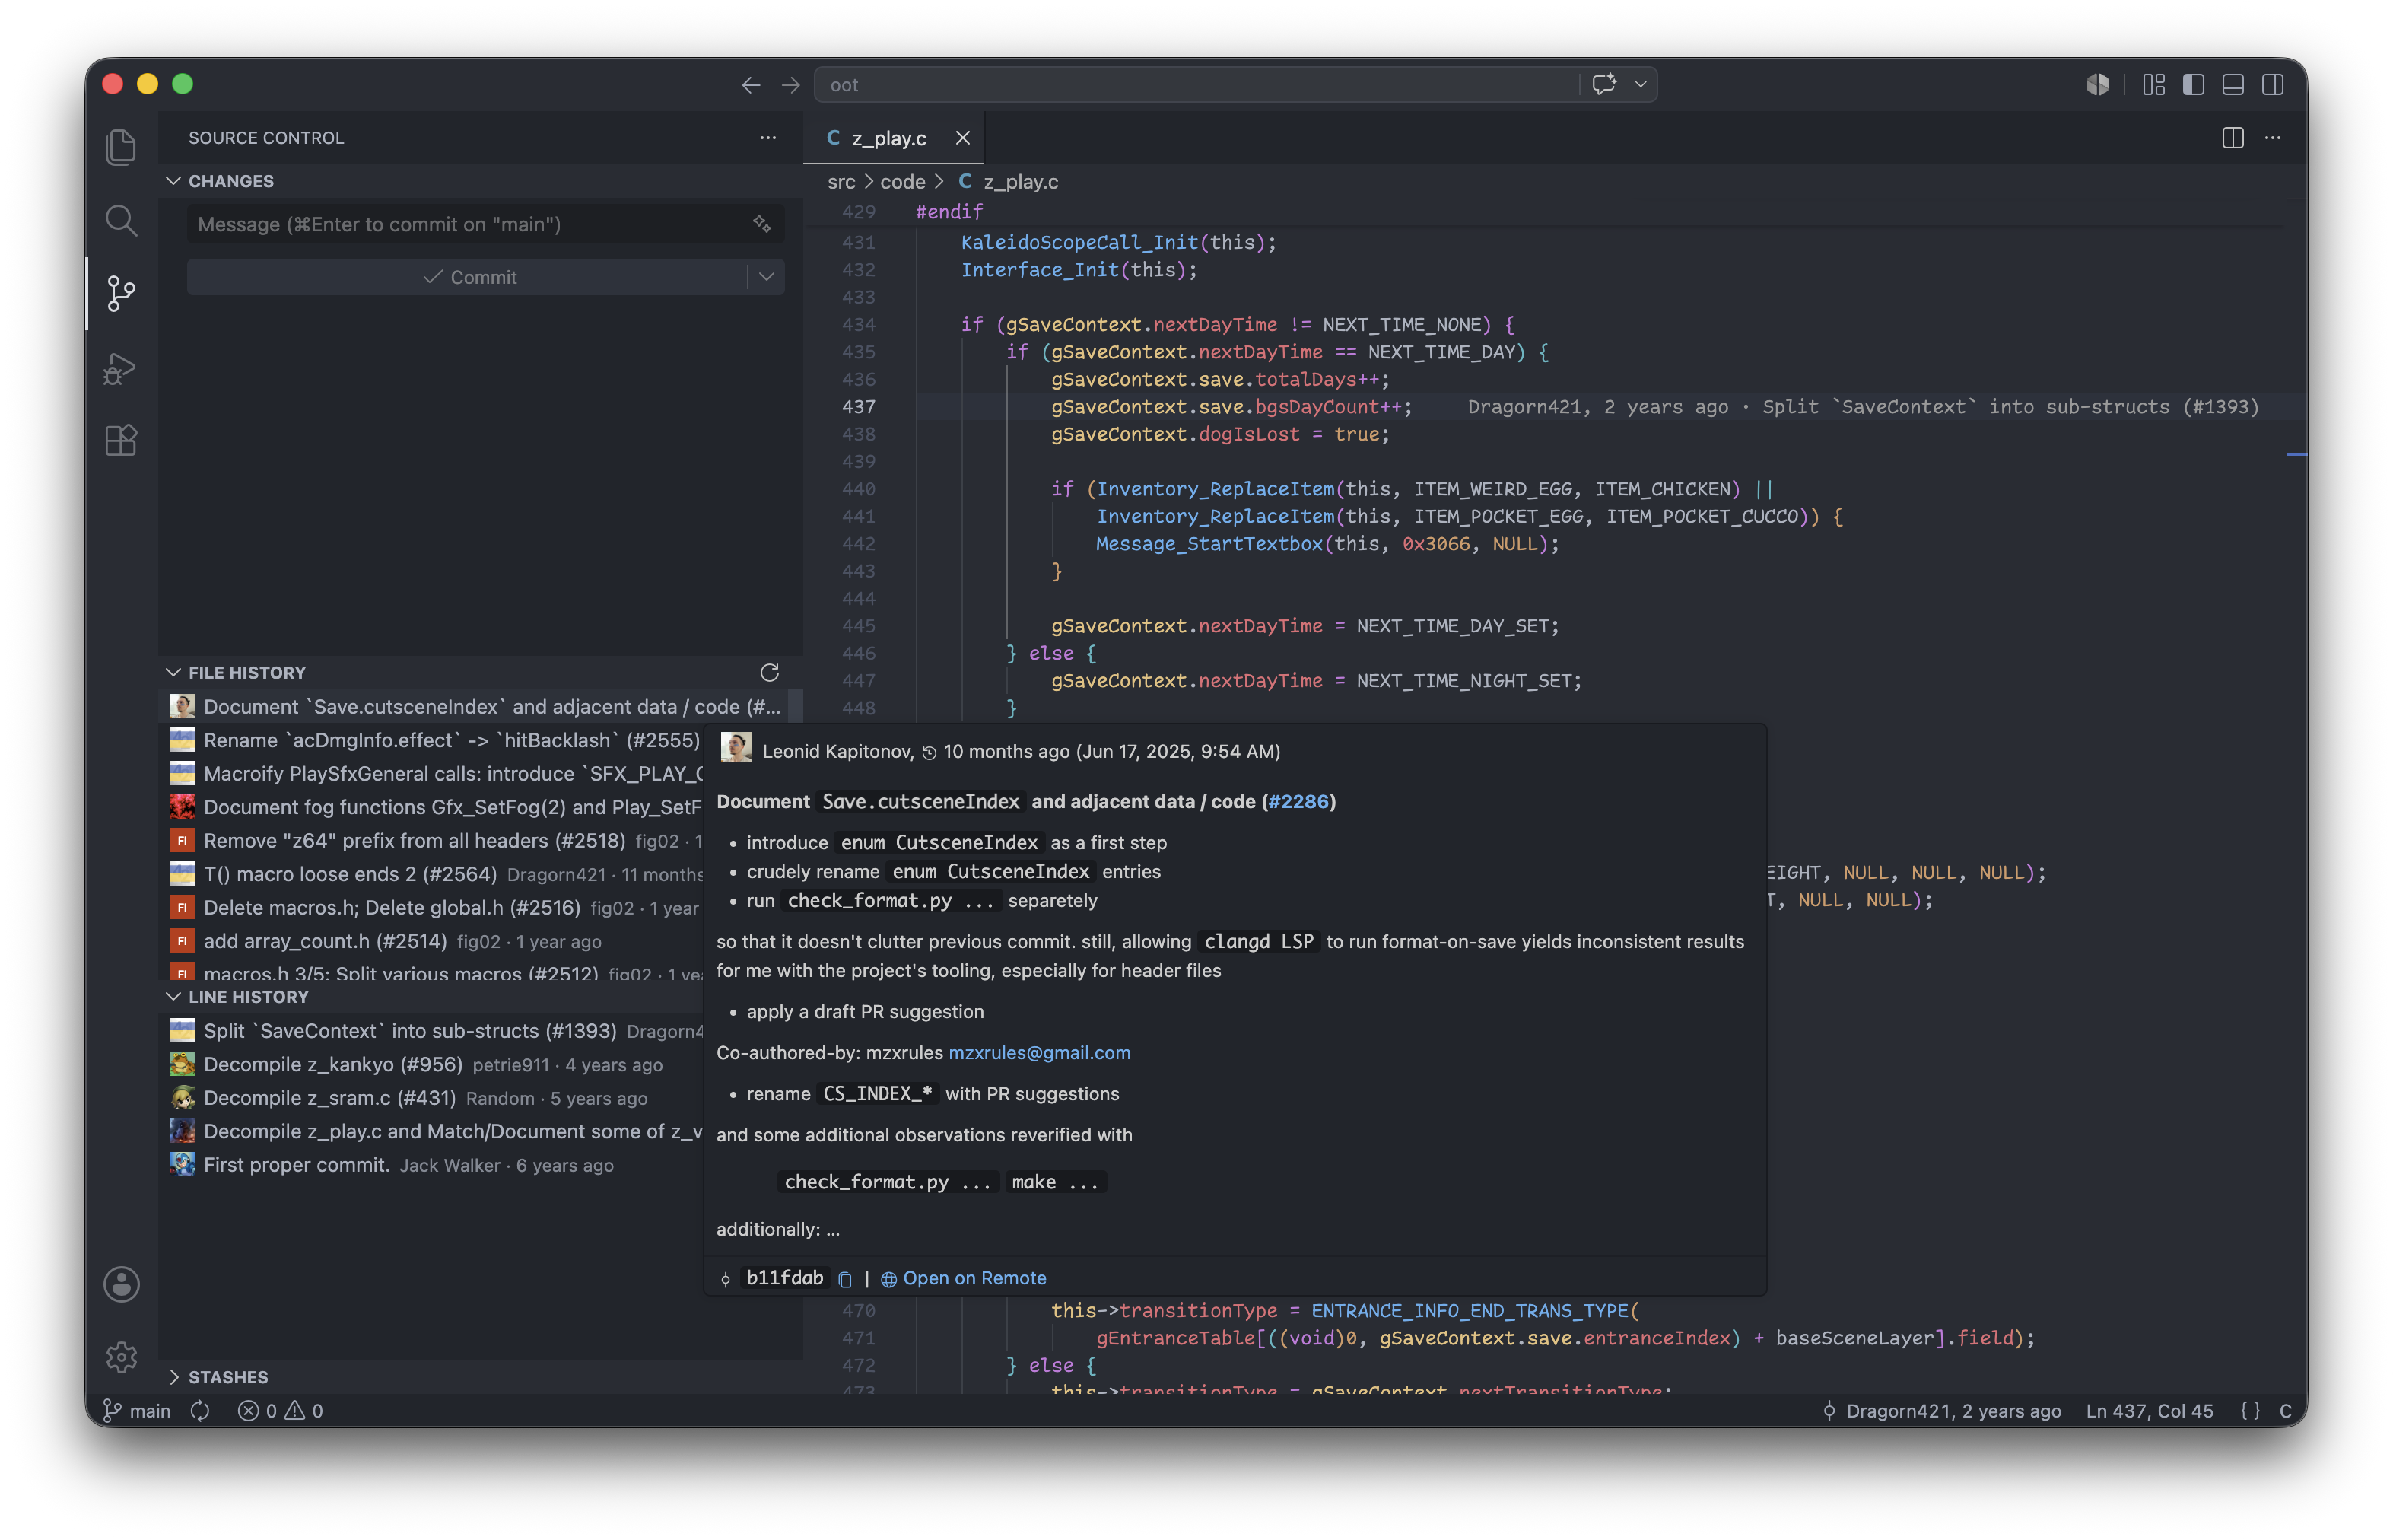Select the Source Control activity bar icon
The width and height of the screenshot is (2393, 1540).
[121, 294]
